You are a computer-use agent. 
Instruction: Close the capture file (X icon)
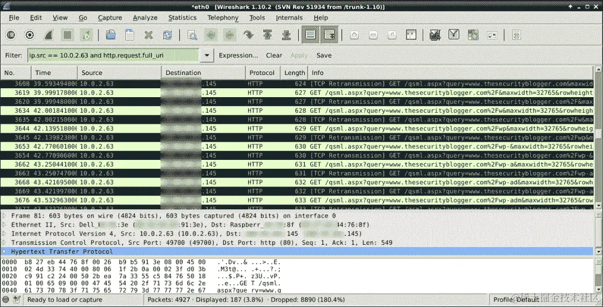tap(148, 35)
